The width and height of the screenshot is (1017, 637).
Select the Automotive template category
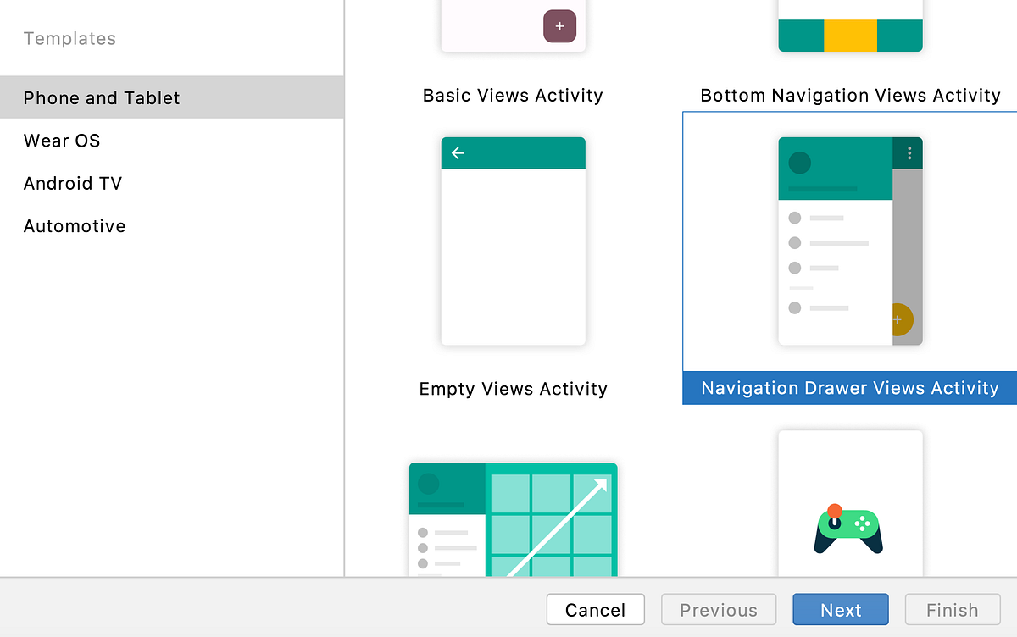pyautogui.click(x=75, y=226)
